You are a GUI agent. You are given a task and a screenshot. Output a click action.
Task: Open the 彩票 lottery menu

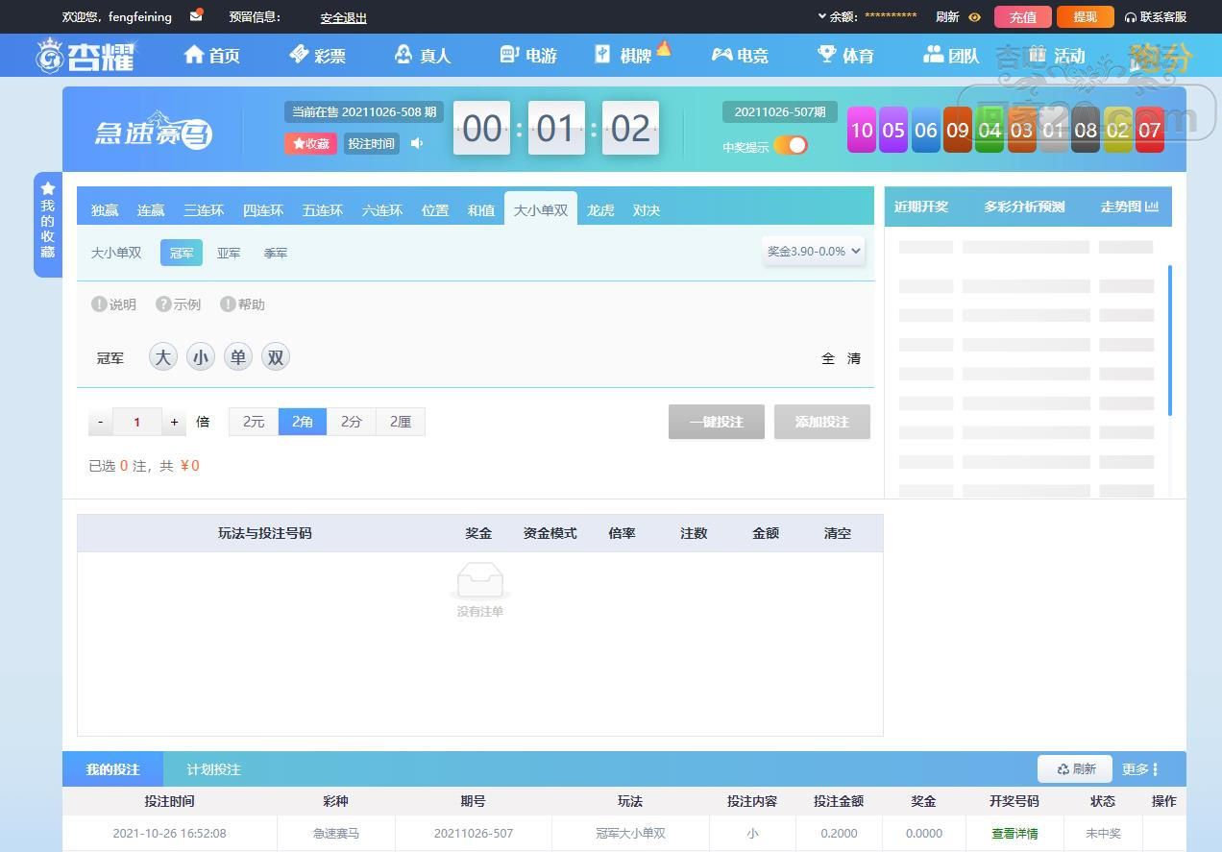tap(317, 56)
